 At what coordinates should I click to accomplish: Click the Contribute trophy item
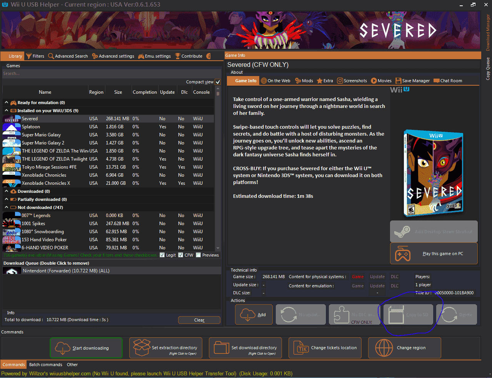[x=188, y=56]
